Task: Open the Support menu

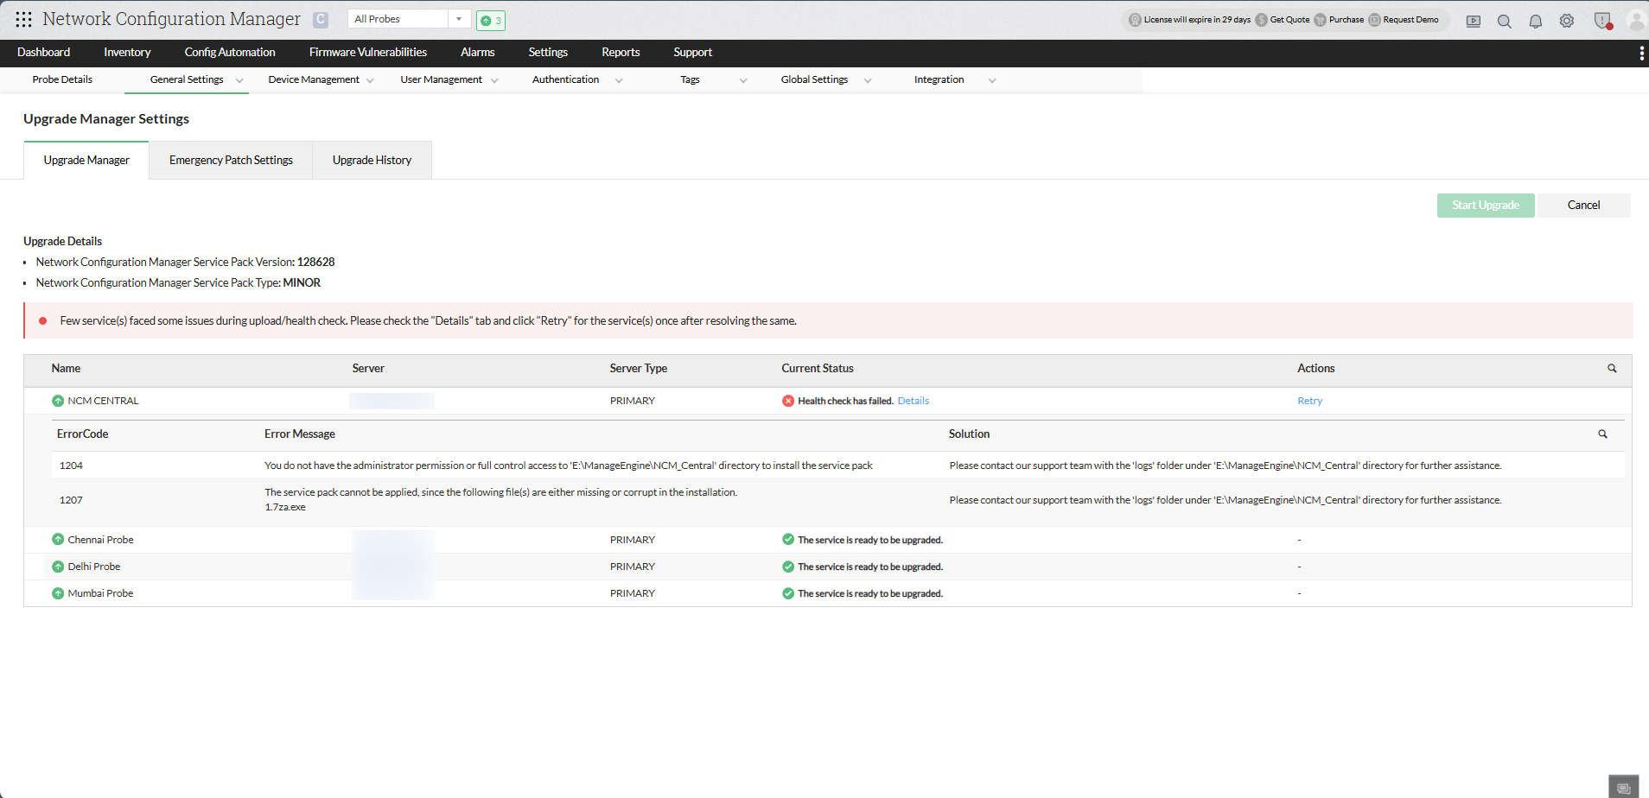Action: (693, 53)
